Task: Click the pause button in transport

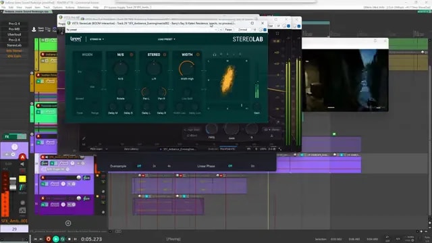Action: (75, 239)
